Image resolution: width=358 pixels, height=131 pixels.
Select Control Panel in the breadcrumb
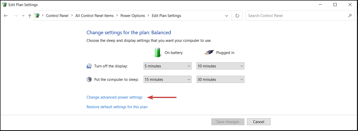click(x=57, y=16)
